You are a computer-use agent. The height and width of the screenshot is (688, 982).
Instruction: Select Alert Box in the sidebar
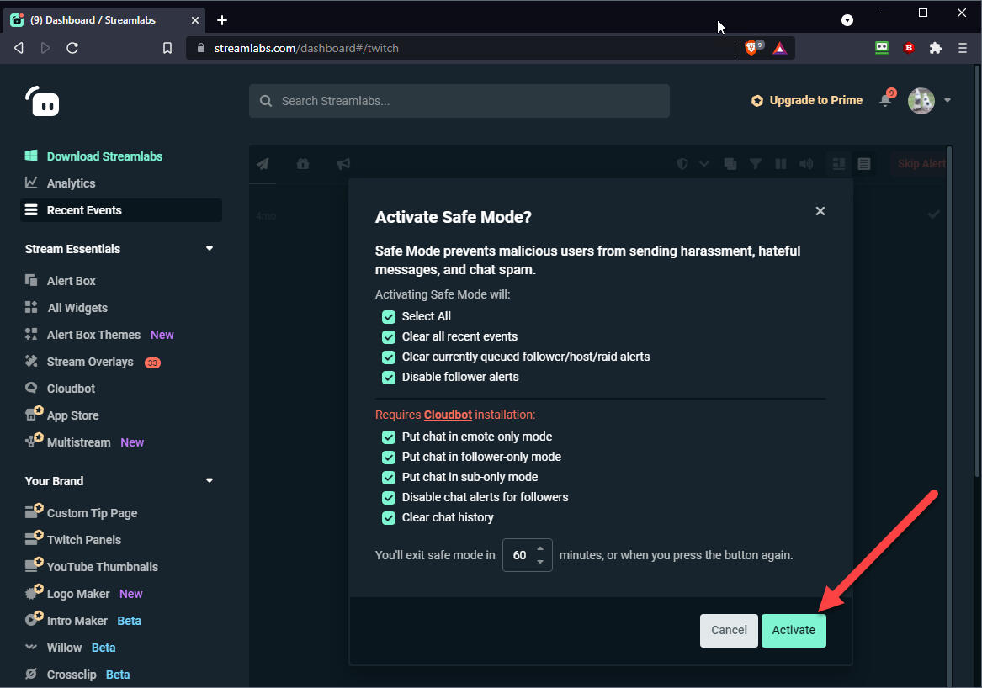(x=71, y=281)
